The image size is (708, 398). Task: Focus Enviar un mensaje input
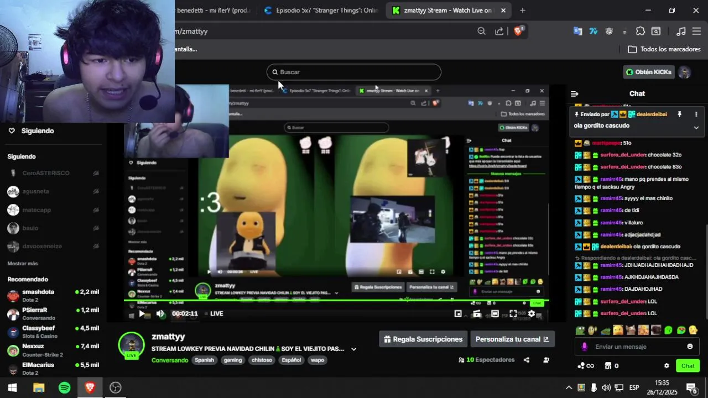pyautogui.click(x=637, y=347)
